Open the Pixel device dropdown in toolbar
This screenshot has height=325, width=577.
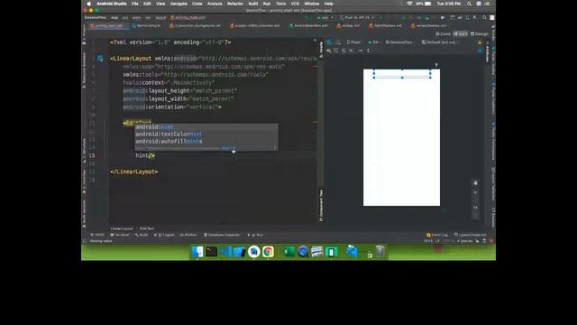(357, 17)
